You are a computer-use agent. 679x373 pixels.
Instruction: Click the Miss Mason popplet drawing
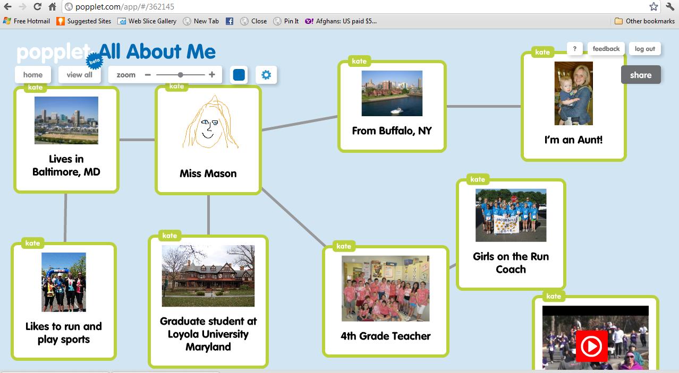coord(208,123)
